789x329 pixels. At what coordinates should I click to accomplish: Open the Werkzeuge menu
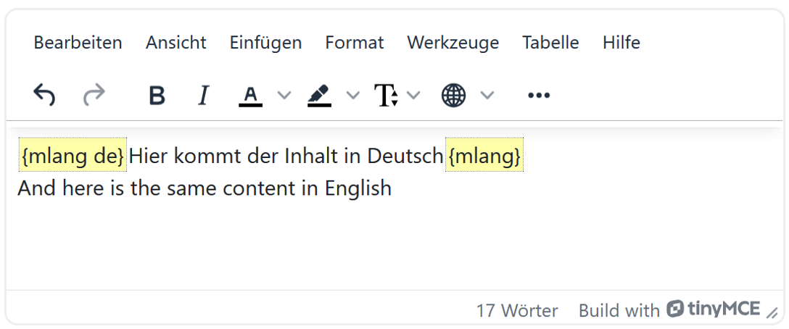pyautogui.click(x=453, y=43)
